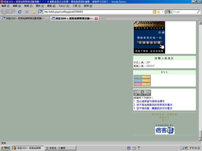Click the PIXNET ATOM badge
This screenshot has height=151, width=202.
(x=142, y=81)
